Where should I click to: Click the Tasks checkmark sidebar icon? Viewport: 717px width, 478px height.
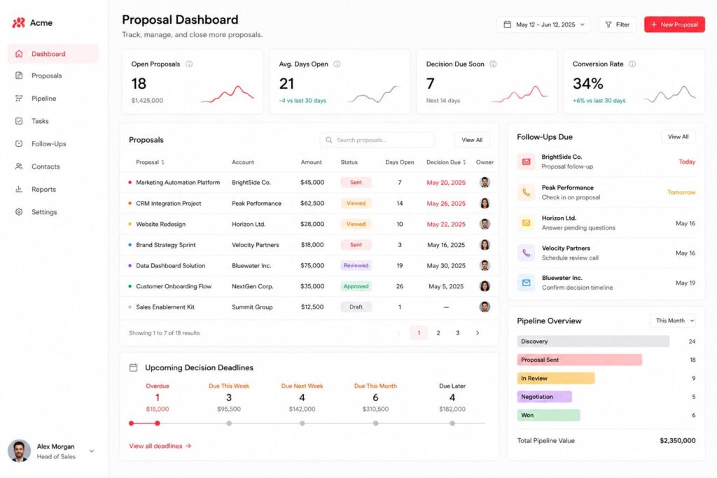coord(19,121)
